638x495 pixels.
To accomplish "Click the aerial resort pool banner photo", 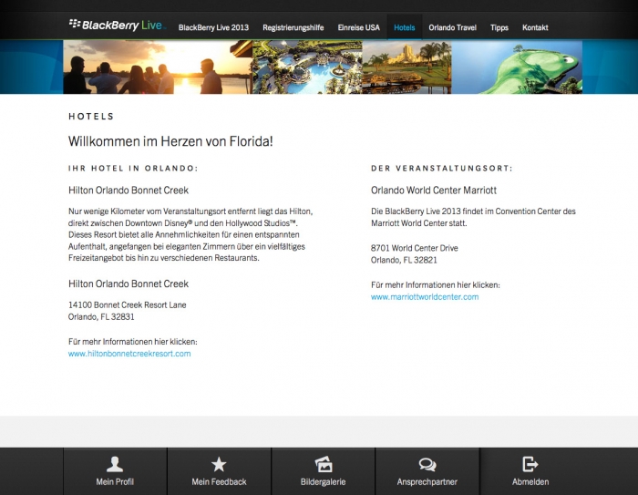I will coord(307,67).
